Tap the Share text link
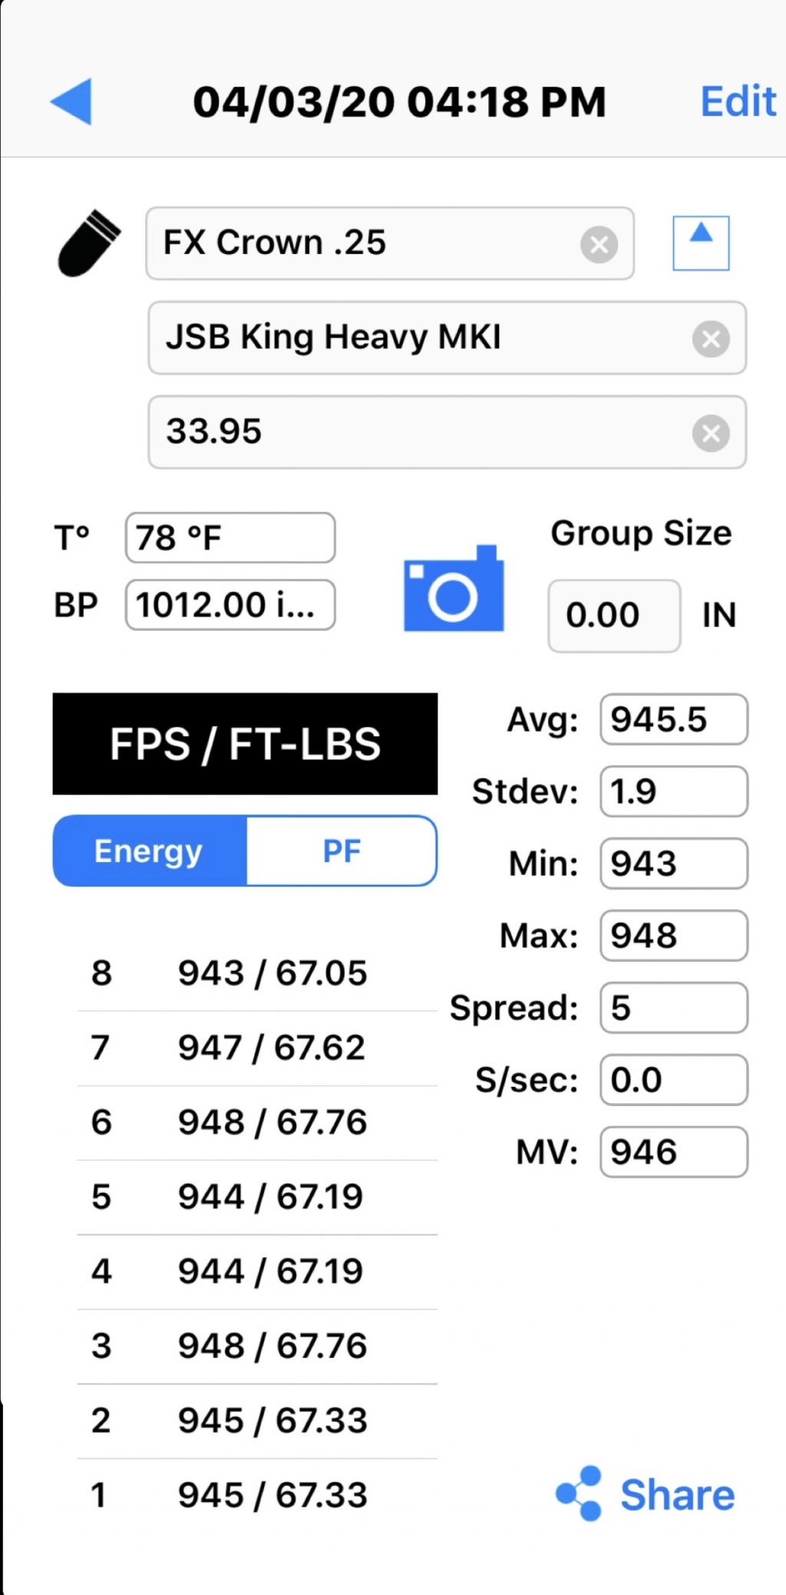The image size is (786, 1595). (x=678, y=1494)
